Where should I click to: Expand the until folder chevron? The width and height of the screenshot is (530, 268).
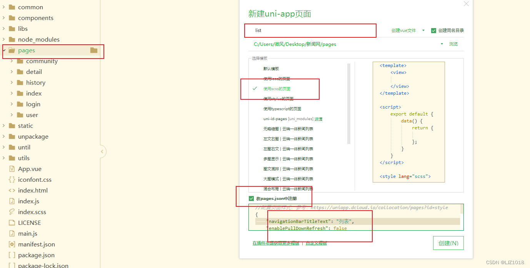coord(3,147)
